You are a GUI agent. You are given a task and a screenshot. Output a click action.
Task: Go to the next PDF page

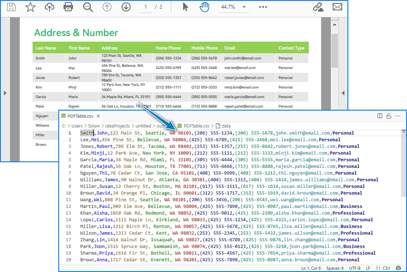[126, 7]
